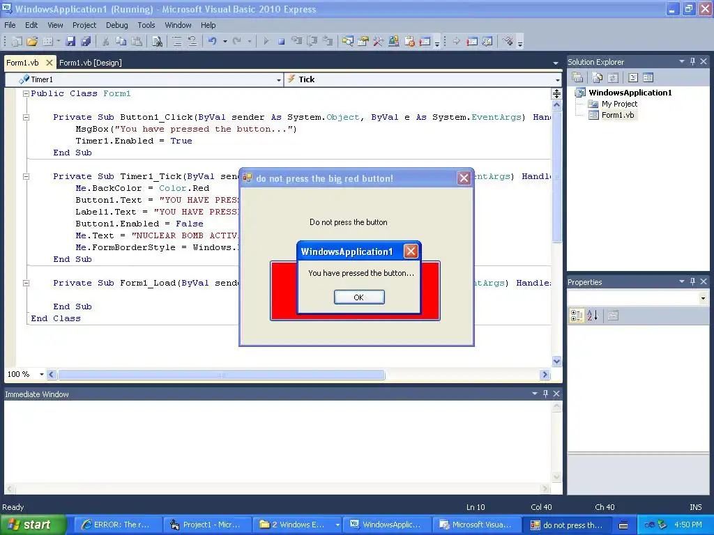Viewport: 714px width, 535px height.
Task: Open Solution Explorer from toolbar icon
Action: click(348, 41)
